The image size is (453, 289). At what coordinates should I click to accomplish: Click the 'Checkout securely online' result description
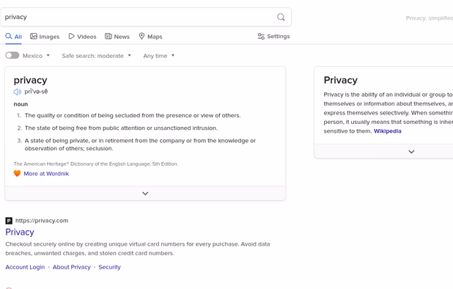138,249
